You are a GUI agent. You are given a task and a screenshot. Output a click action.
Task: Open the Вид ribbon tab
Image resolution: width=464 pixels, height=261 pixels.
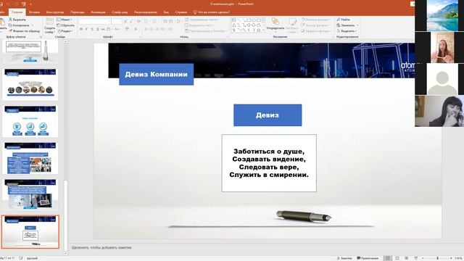pos(166,12)
